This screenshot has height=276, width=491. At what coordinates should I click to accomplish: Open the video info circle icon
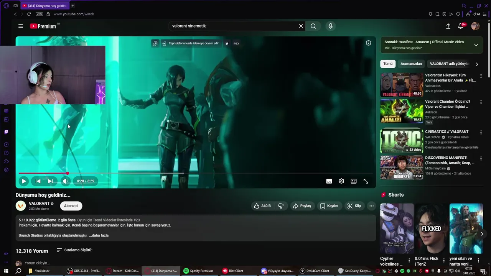[x=368, y=43]
